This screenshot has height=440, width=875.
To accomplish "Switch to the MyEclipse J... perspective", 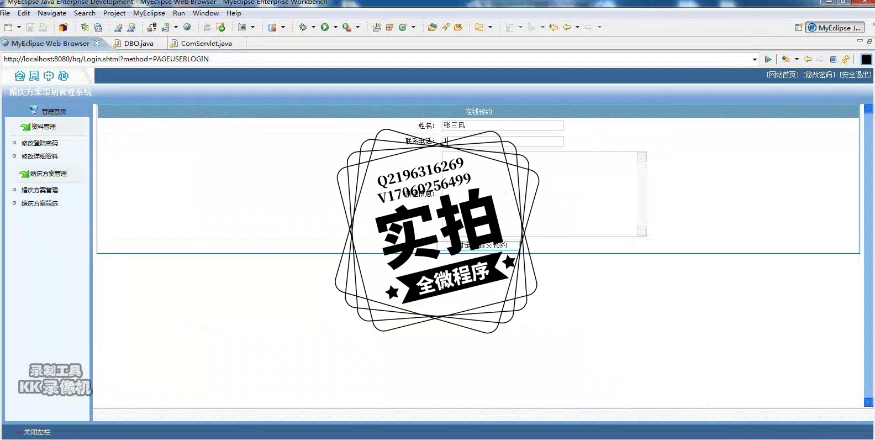I will (x=835, y=28).
